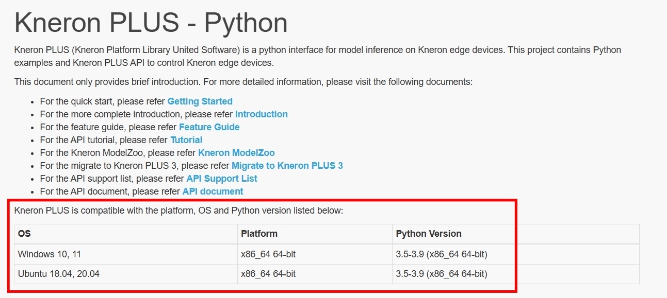
Task: Click Migrate to Kneron PLUS 3 link
Action: click(x=287, y=166)
